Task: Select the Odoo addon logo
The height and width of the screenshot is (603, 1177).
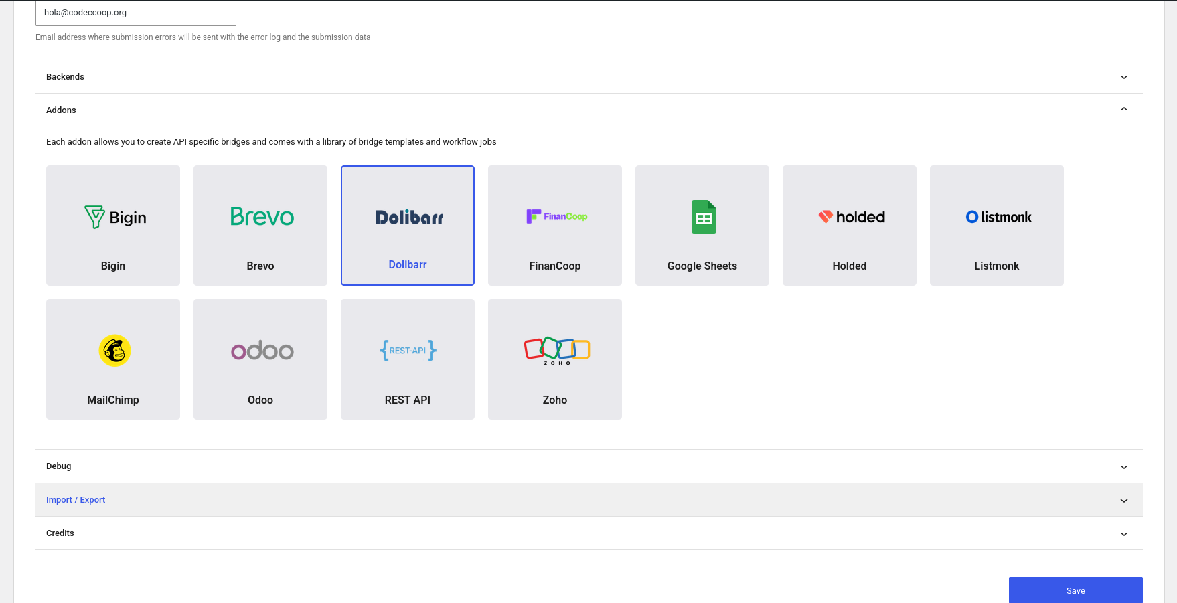Action: (x=260, y=351)
